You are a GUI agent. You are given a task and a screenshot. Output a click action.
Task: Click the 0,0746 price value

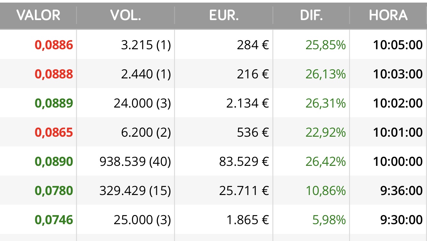[x=54, y=220]
